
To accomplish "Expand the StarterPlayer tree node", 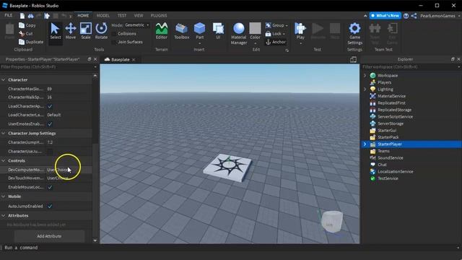I will coord(365,144).
